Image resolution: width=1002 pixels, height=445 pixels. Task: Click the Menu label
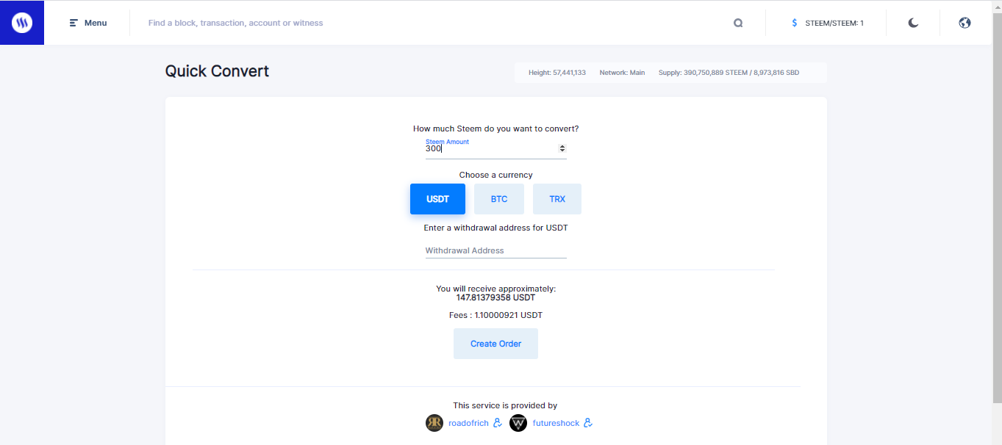[96, 23]
